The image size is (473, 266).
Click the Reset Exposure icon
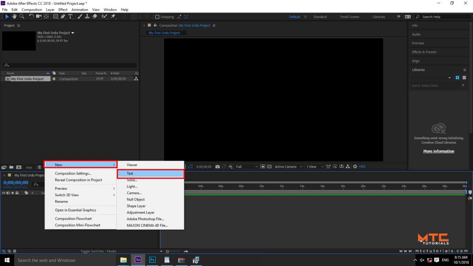click(355, 166)
